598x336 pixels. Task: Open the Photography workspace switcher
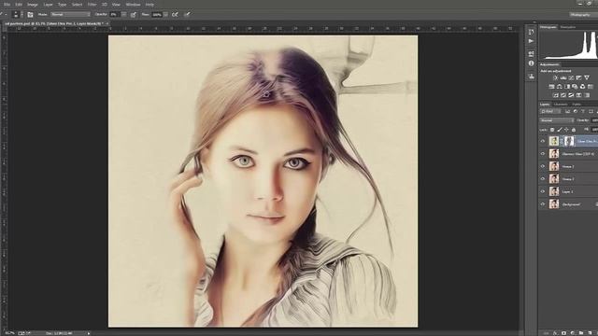tap(583, 15)
